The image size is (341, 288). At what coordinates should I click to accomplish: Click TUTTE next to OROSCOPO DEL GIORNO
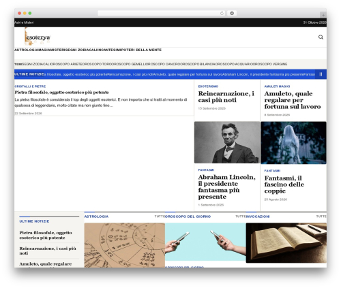(241, 217)
